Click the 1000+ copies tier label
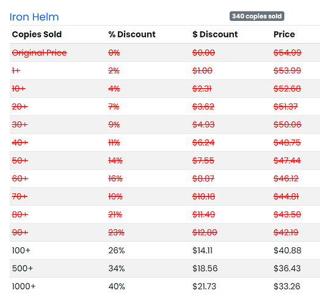The height and width of the screenshot is (306, 320). (x=24, y=286)
